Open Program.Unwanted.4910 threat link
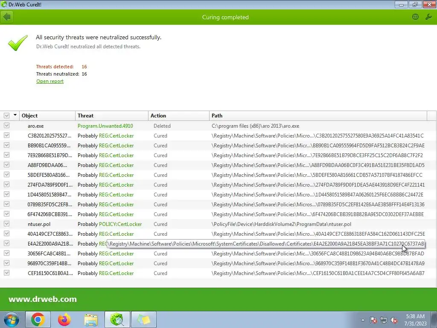 105,126
